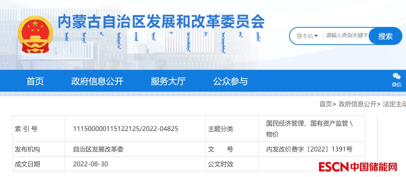
Task: Go to the 服务大厅 navigation tab
Action: pos(168,81)
